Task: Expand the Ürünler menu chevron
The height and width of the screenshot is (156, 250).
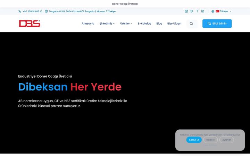Action: point(131,24)
